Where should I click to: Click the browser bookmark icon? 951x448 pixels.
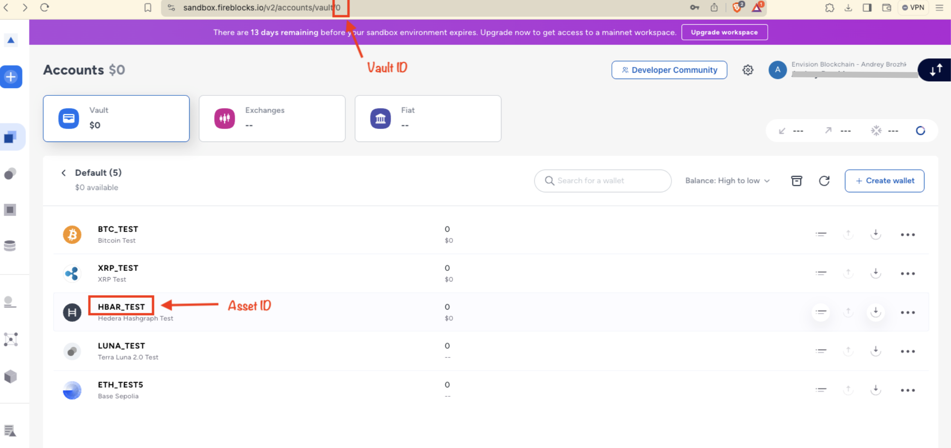click(148, 7)
